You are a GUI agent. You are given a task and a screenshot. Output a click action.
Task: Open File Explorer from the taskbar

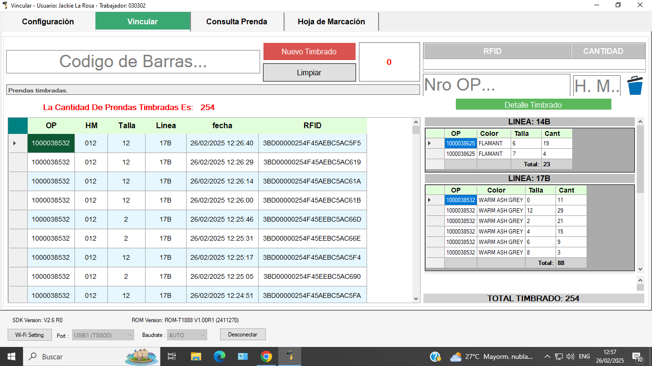click(x=196, y=356)
